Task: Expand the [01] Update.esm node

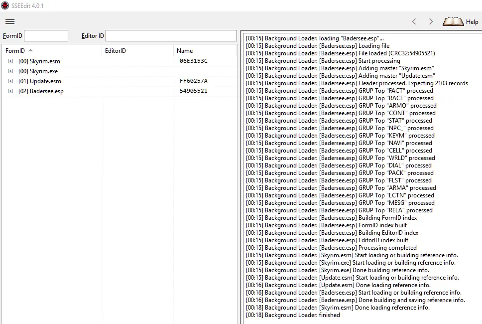Action: [x=11, y=81]
